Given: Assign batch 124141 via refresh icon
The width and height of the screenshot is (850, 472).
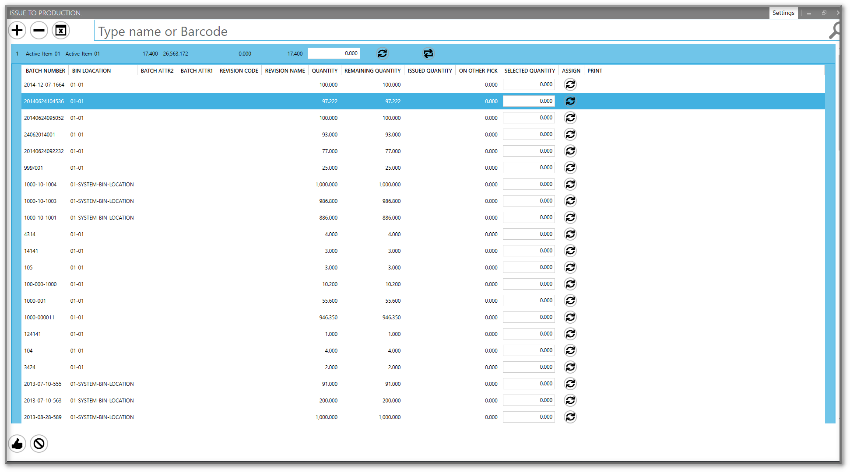Looking at the screenshot, I should point(570,334).
